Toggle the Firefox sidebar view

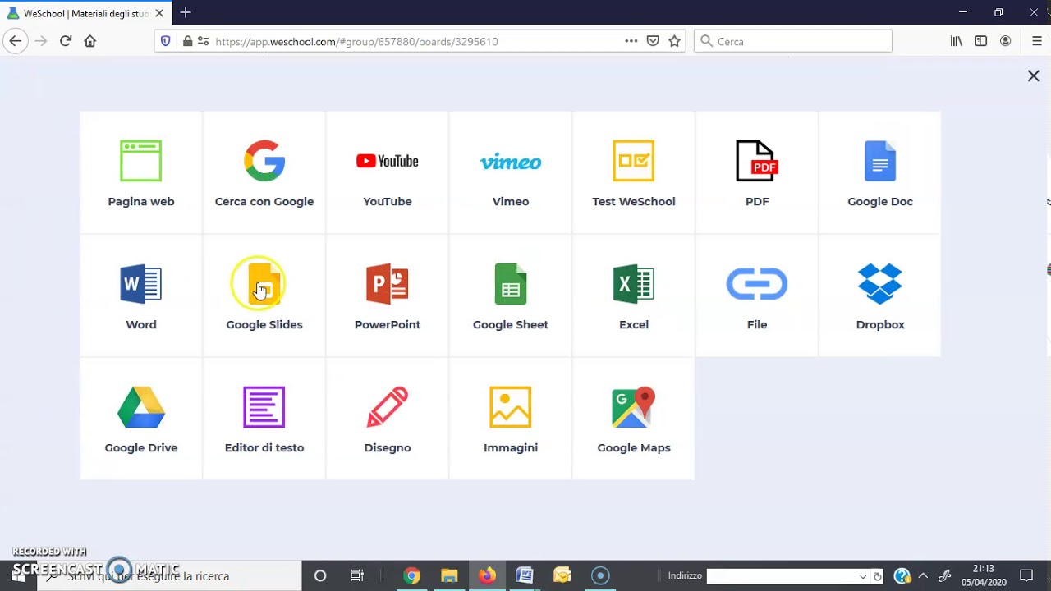(980, 41)
